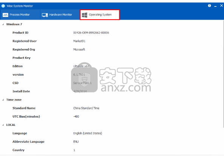Click the Country label
224x156 pixels.
[19, 150]
